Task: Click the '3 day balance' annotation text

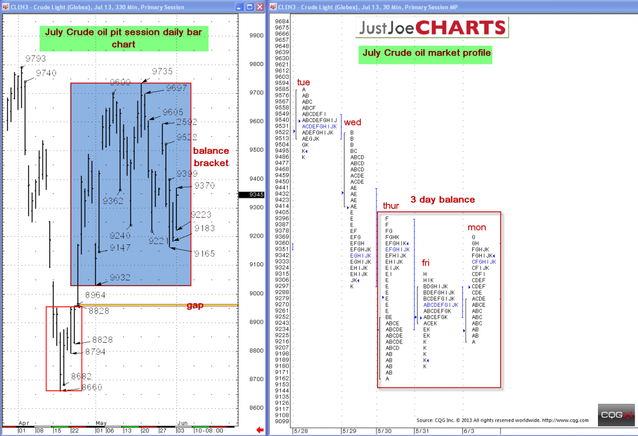Action: (443, 200)
